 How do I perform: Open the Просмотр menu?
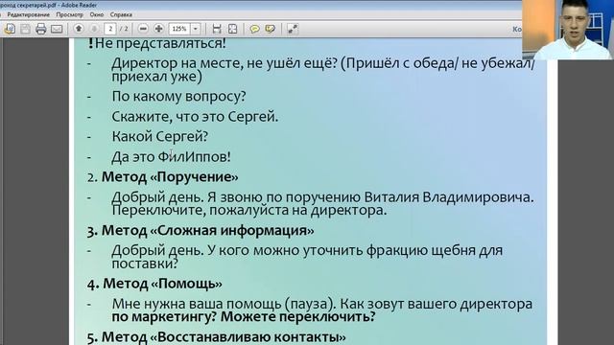pyautogui.click(x=69, y=14)
